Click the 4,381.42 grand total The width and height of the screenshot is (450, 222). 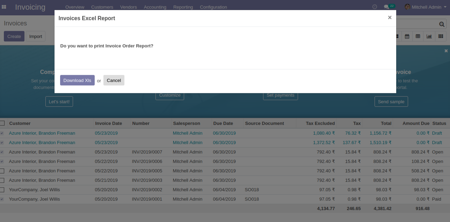click(x=383, y=209)
